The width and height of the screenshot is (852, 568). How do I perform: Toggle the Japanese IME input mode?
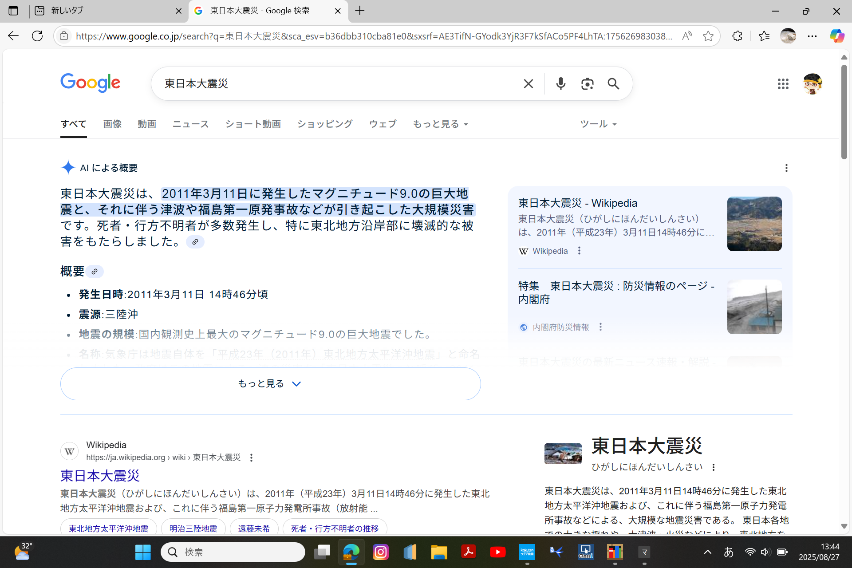pyautogui.click(x=728, y=552)
